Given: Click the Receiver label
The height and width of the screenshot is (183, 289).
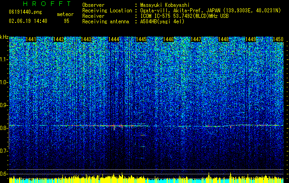Looking at the screenshot, I should [93, 16].
